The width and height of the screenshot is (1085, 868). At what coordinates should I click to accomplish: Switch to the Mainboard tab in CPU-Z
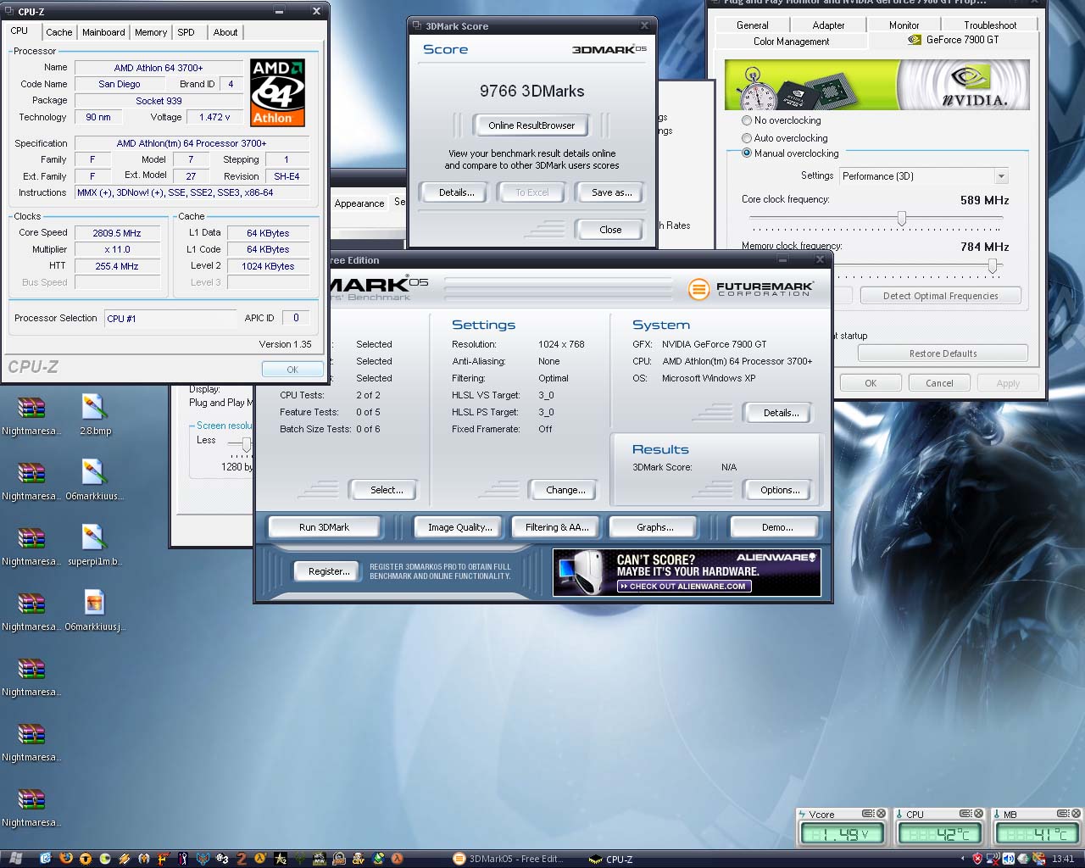point(103,32)
